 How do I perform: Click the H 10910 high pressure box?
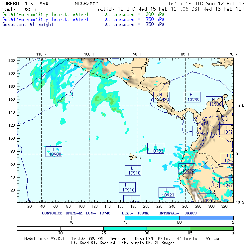point(127,187)
